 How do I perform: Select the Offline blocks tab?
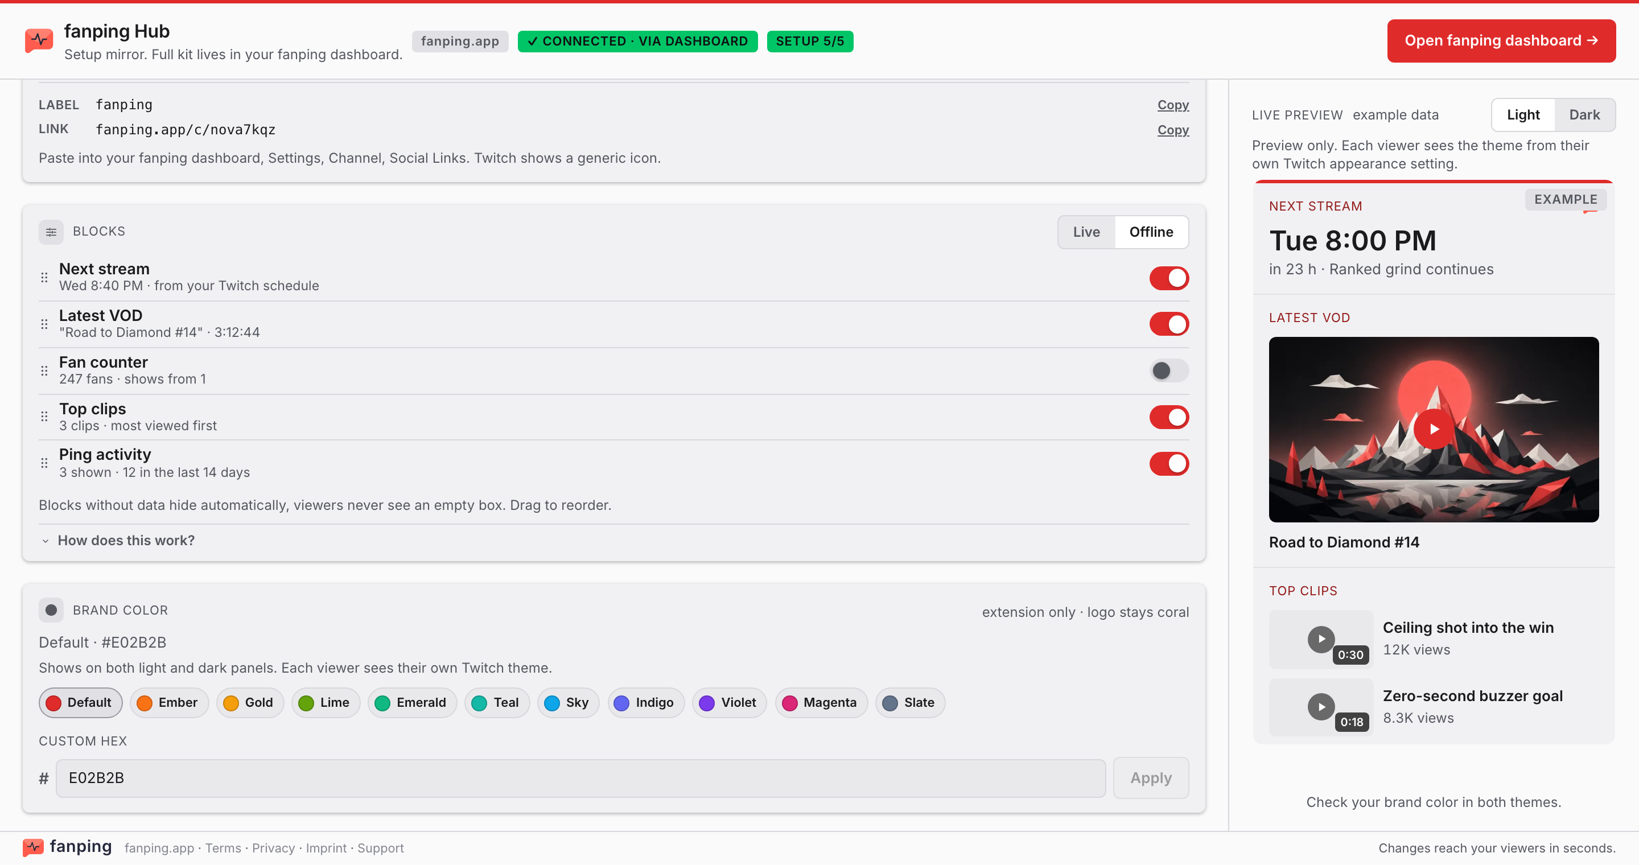[x=1151, y=232]
